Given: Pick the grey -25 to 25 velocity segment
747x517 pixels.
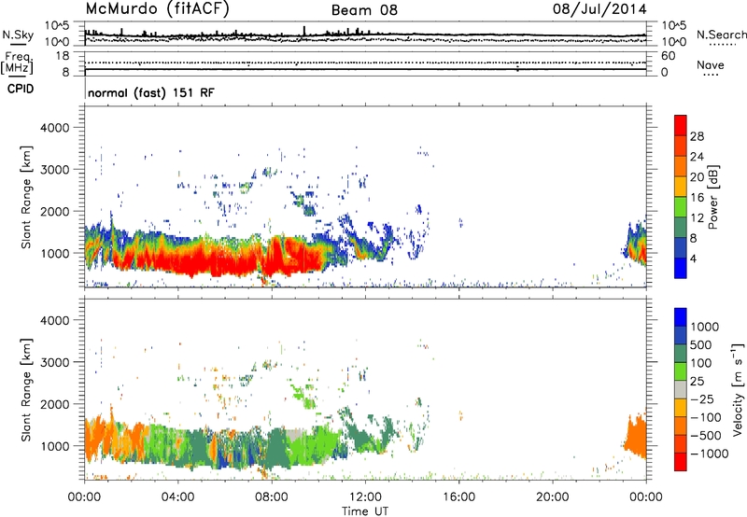Looking at the screenshot, I should (x=681, y=390).
